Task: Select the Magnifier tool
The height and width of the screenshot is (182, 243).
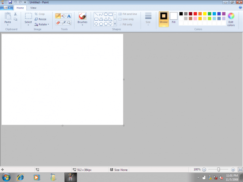Action: [69, 23]
